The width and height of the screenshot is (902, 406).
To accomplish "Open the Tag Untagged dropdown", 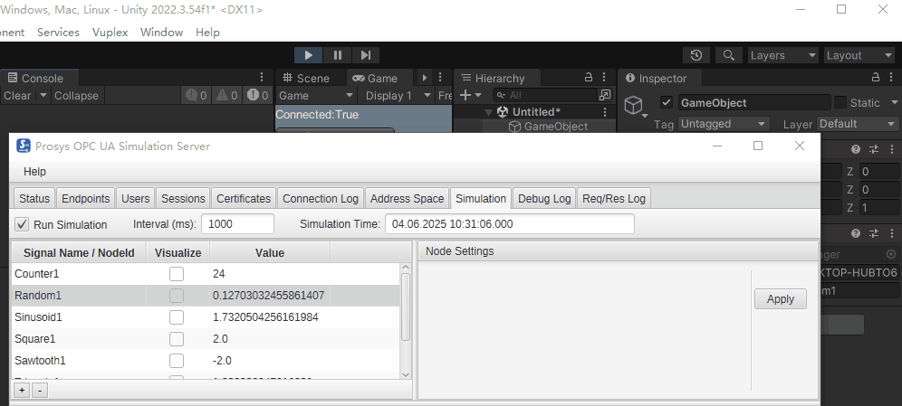I will pyautogui.click(x=724, y=124).
